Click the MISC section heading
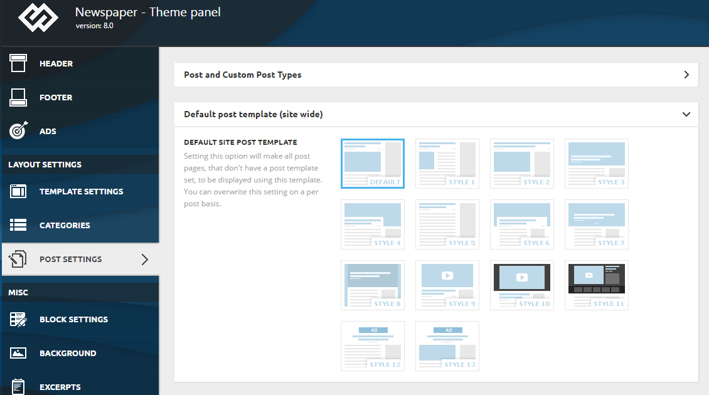The width and height of the screenshot is (709, 395). click(x=18, y=292)
